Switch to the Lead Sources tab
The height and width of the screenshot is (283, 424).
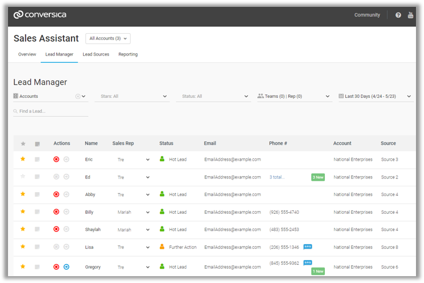[x=96, y=54]
